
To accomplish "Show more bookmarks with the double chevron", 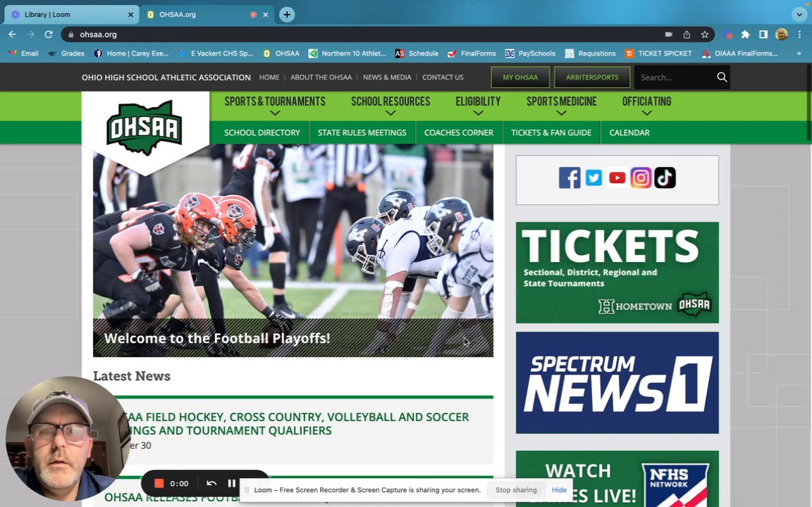I will pos(799,54).
